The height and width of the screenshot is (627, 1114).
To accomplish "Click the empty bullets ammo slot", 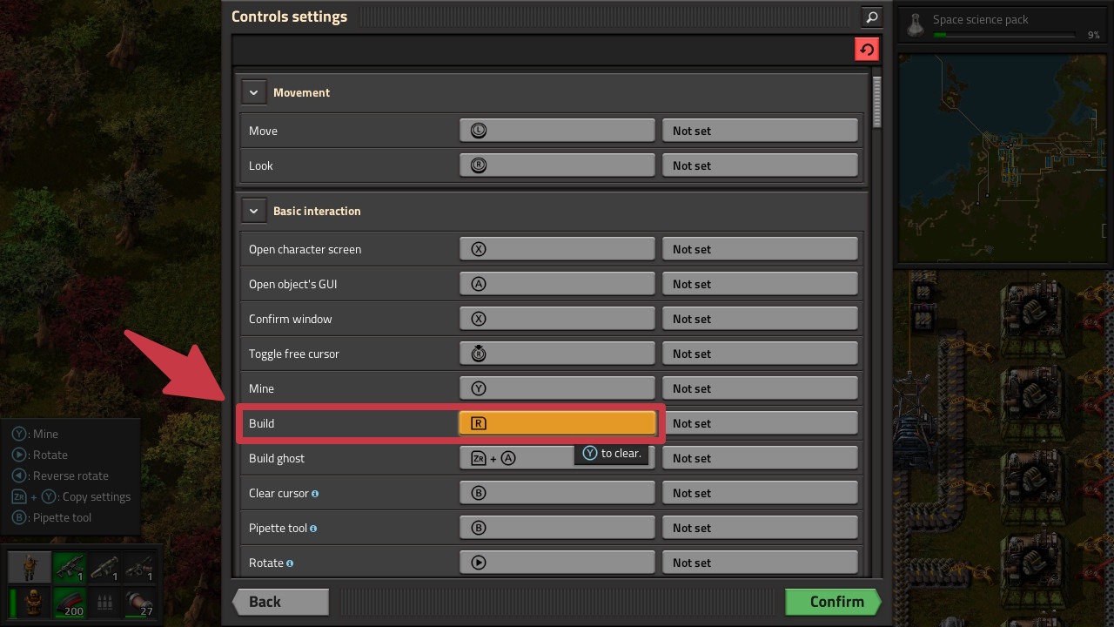I will (104, 602).
